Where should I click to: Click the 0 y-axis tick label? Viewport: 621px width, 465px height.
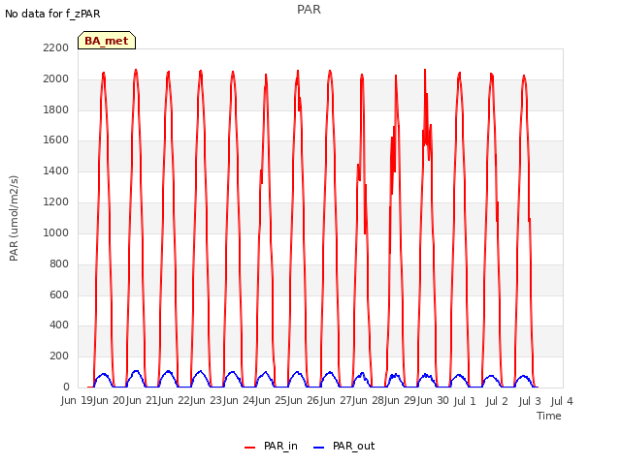pyautogui.click(x=66, y=387)
